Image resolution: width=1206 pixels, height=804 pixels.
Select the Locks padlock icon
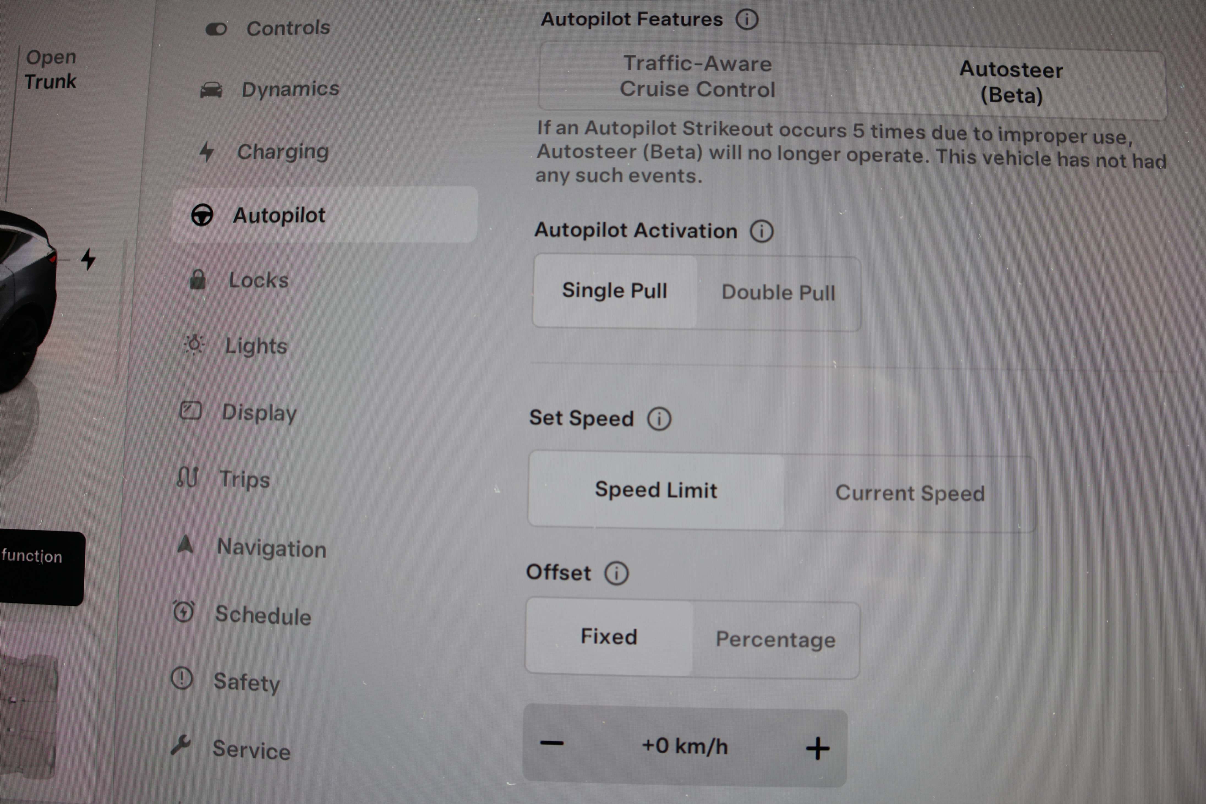(197, 280)
